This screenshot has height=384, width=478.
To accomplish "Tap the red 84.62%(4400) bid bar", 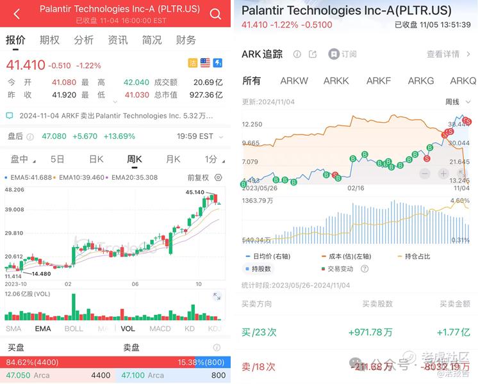I will [x=97, y=362].
